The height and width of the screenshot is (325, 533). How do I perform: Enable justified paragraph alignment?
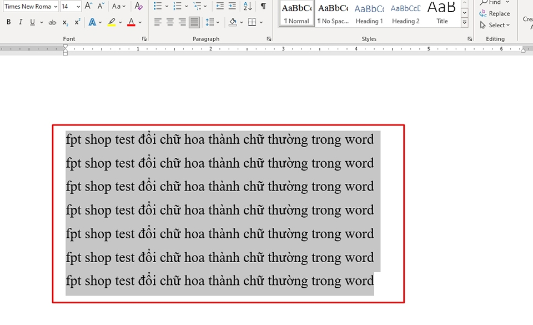click(x=194, y=22)
